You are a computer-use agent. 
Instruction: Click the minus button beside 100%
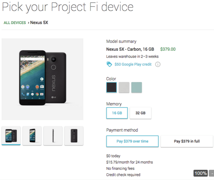coord(211,173)
